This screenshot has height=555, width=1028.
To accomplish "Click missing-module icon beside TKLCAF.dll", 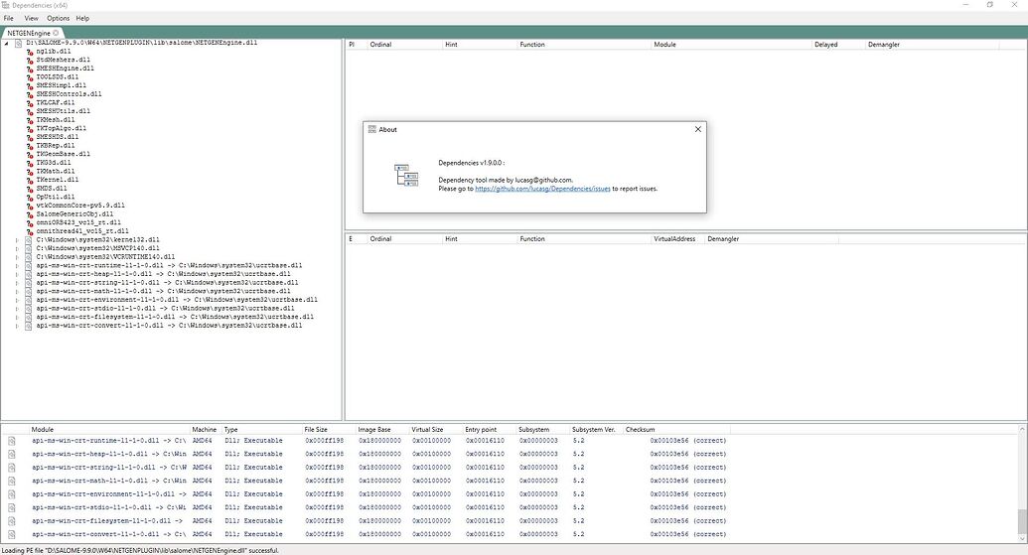I will coord(30,103).
